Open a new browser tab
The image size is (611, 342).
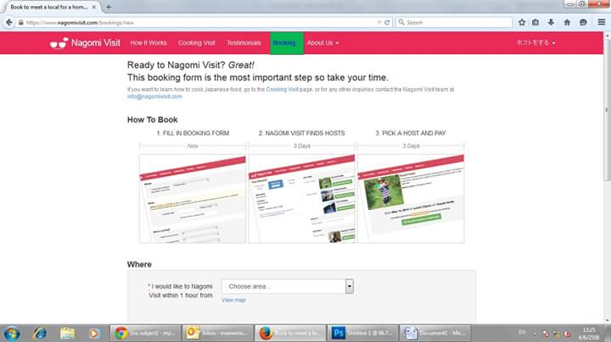point(109,7)
